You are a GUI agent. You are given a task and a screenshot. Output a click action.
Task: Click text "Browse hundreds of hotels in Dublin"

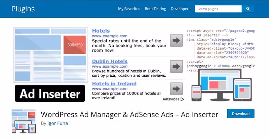point(126,71)
